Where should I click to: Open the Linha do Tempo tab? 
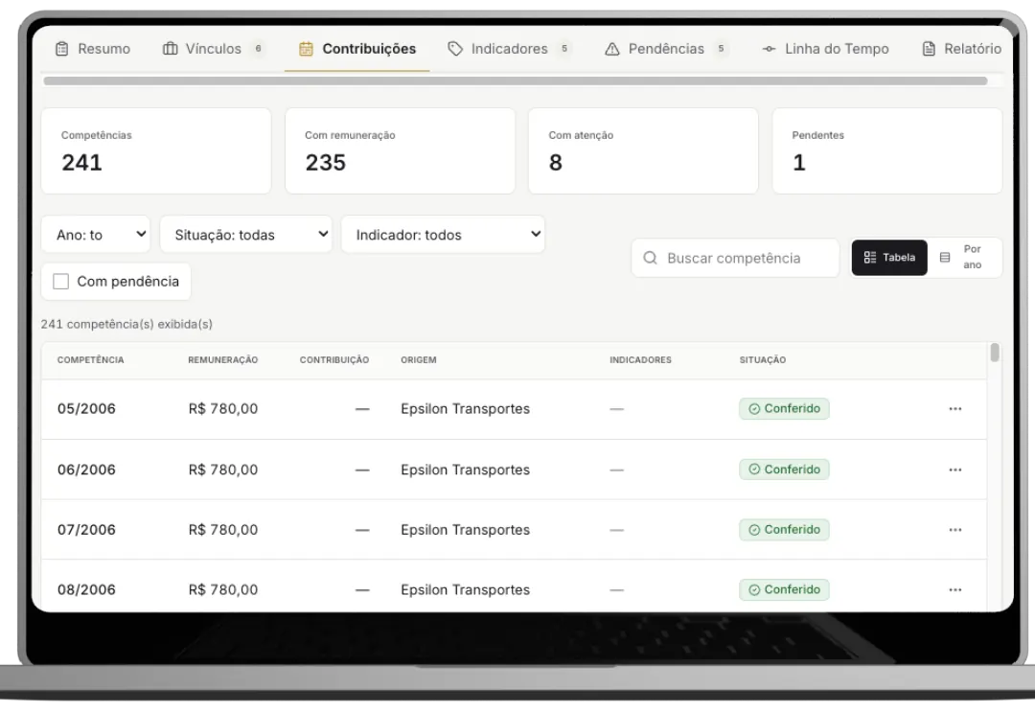point(825,49)
